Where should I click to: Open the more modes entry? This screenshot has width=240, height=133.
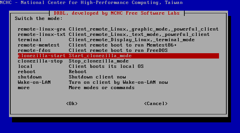pyautogui.click(x=118, y=88)
